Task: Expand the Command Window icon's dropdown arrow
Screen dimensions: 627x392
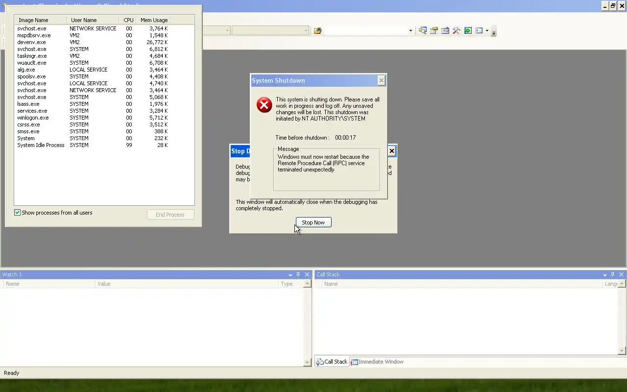Action: (x=487, y=30)
